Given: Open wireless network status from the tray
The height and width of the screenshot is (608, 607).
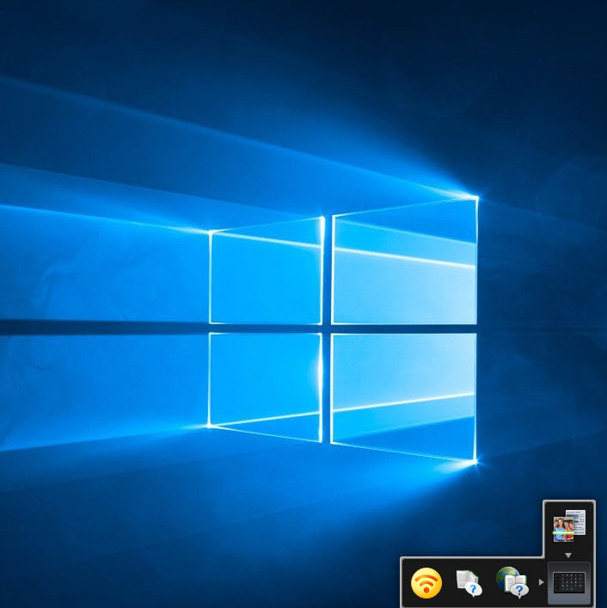Looking at the screenshot, I should tap(426, 583).
